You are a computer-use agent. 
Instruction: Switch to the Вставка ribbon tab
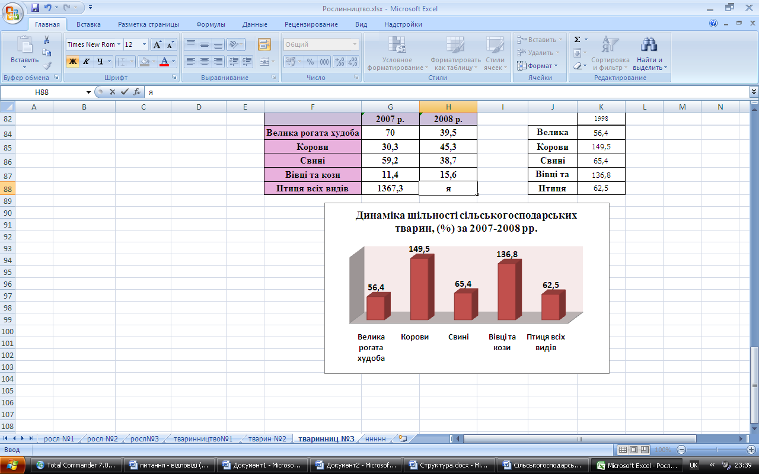88,24
